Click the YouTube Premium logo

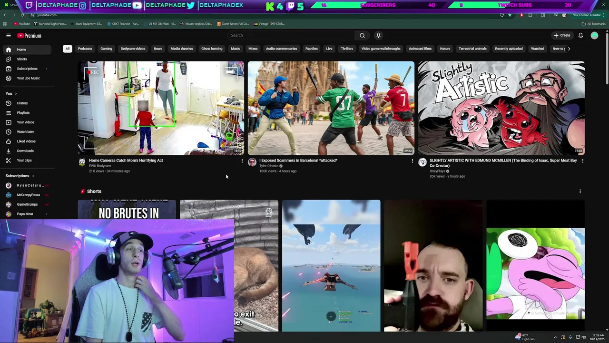click(29, 36)
